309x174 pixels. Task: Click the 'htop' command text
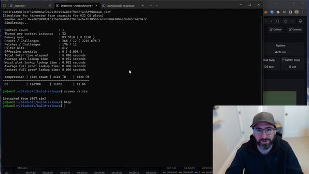tap(68, 102)
